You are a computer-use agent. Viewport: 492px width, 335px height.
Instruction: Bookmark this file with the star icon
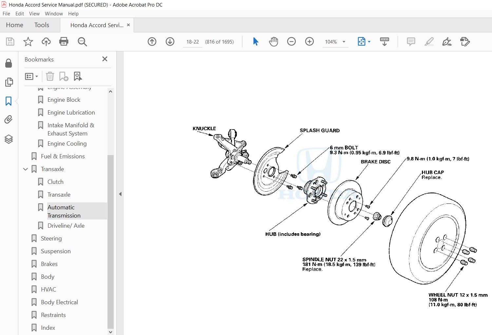click(28, 42)
